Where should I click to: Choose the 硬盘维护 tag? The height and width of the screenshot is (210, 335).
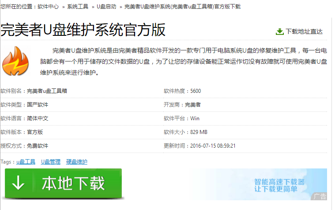point(77,162)
